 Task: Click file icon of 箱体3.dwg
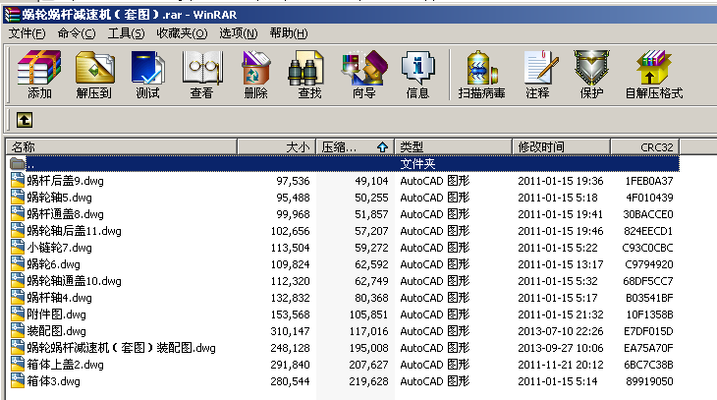18,380
